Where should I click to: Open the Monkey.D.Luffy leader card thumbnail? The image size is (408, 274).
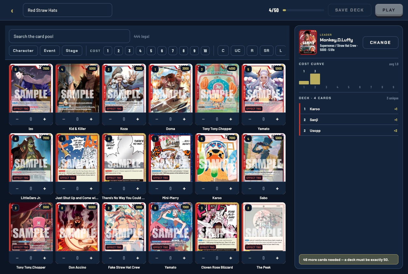coord(308,42)
